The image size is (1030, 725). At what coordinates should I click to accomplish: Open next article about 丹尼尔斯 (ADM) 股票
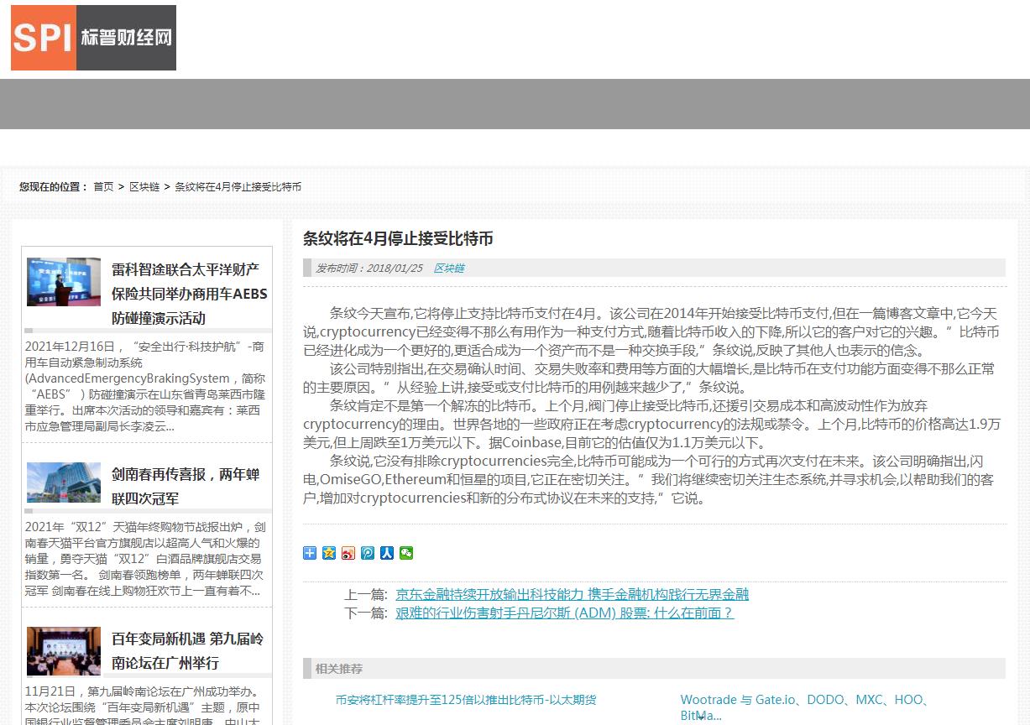[x=565, y=613]
